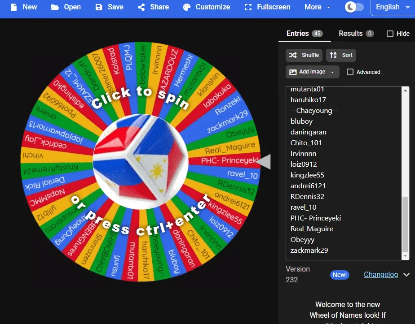Click the New menu item
The image size is (415, 324).
pos(24,7)
